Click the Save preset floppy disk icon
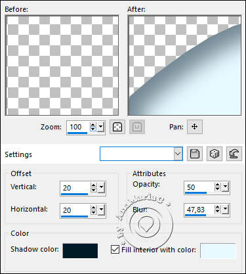This screenshot has height=274, width=246. (x=195, y=154)
